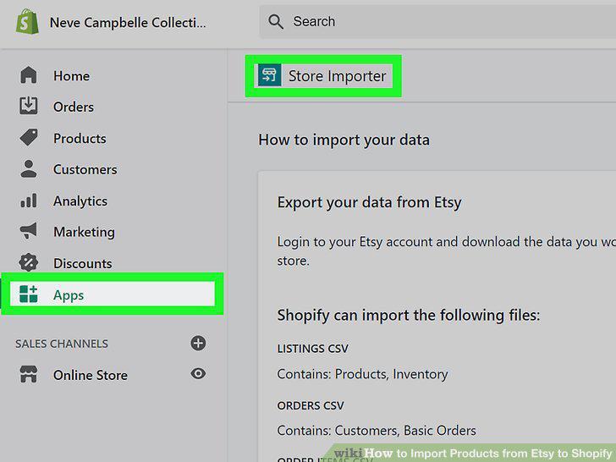This screenshot has width=616, height=462.
Task: Click the Store Importer title
Action: tap(337, 76)
